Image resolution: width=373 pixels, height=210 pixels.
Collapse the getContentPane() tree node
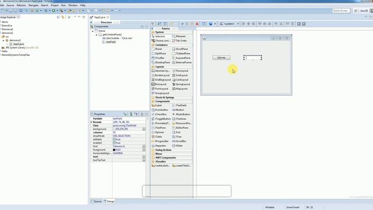pyautogui.click(x=97, y=35)
